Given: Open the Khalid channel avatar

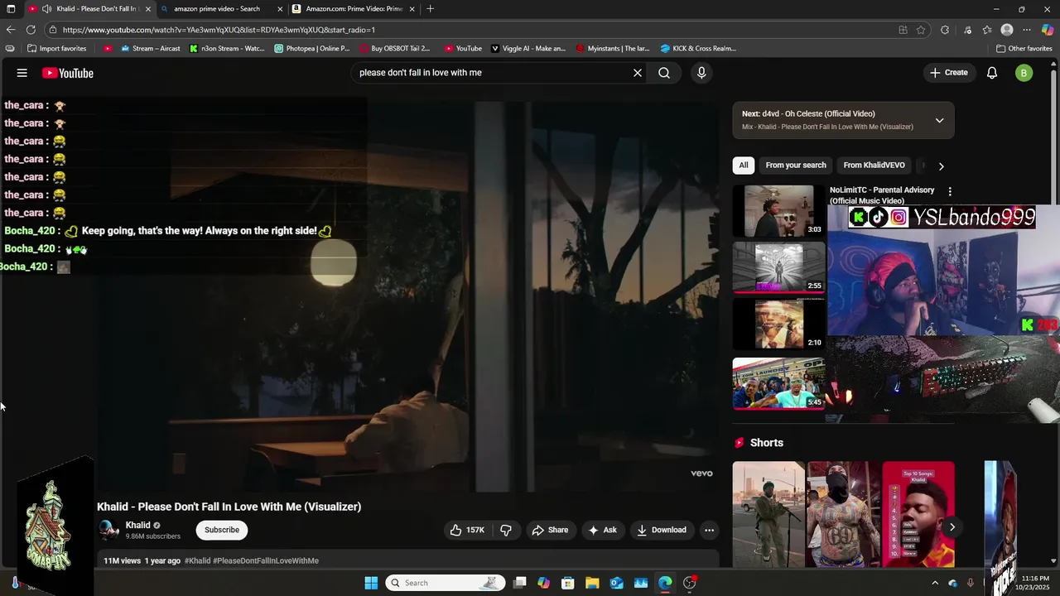Looking at the screenshot, I should click(108, 530).
